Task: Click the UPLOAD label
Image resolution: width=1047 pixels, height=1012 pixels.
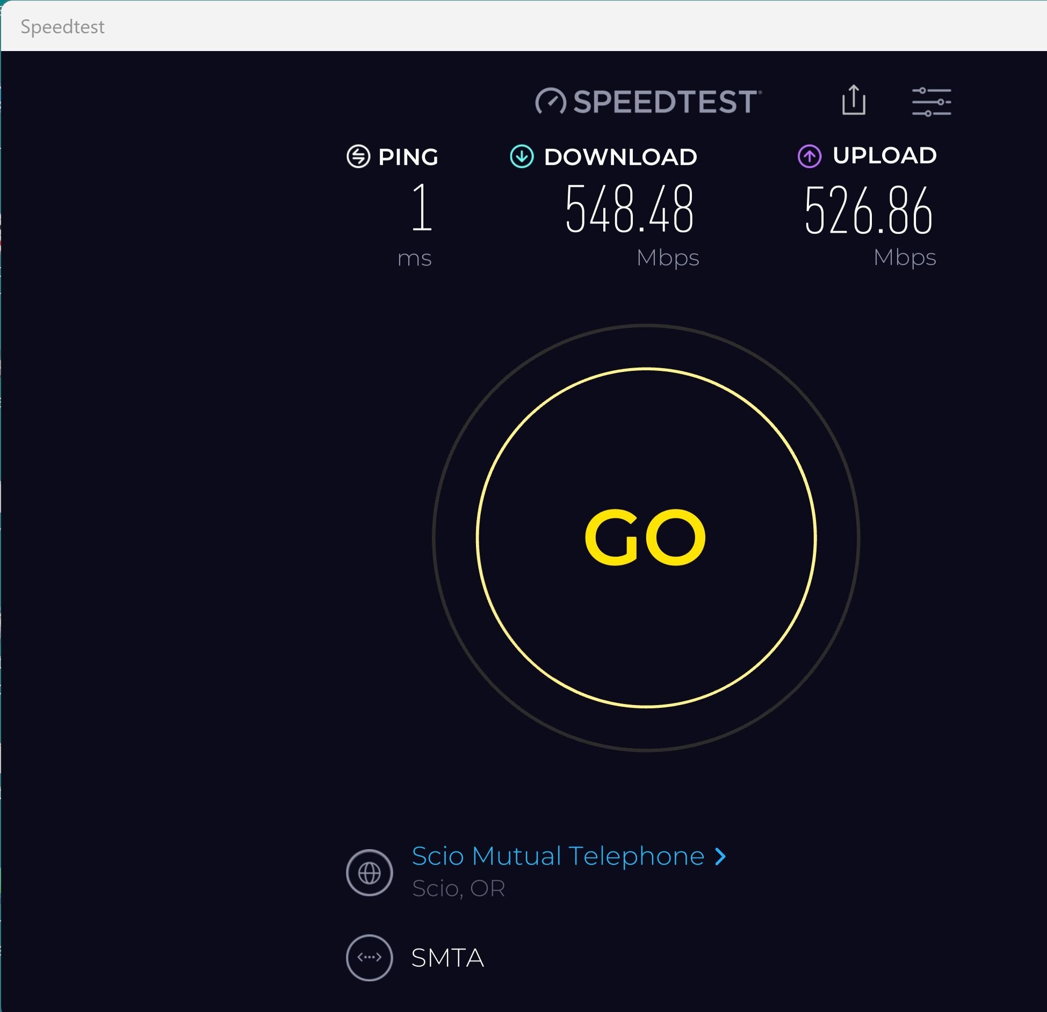Action: [884, 156]
